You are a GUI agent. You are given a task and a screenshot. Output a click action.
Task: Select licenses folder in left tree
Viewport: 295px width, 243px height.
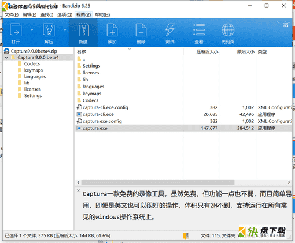[x=32, y=89]
